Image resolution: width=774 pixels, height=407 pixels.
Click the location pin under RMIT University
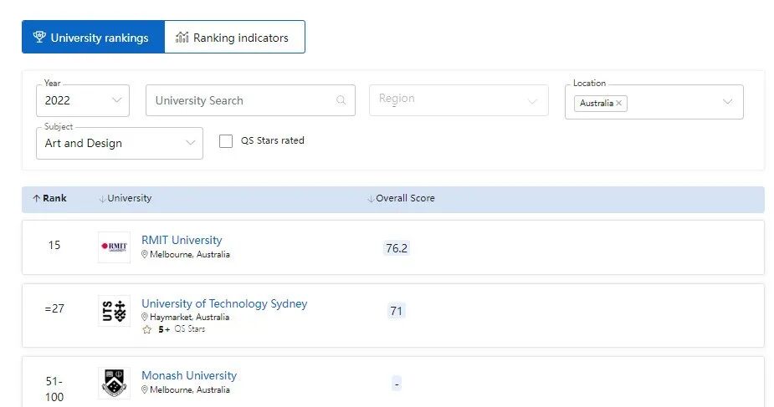tap(145, 255)
